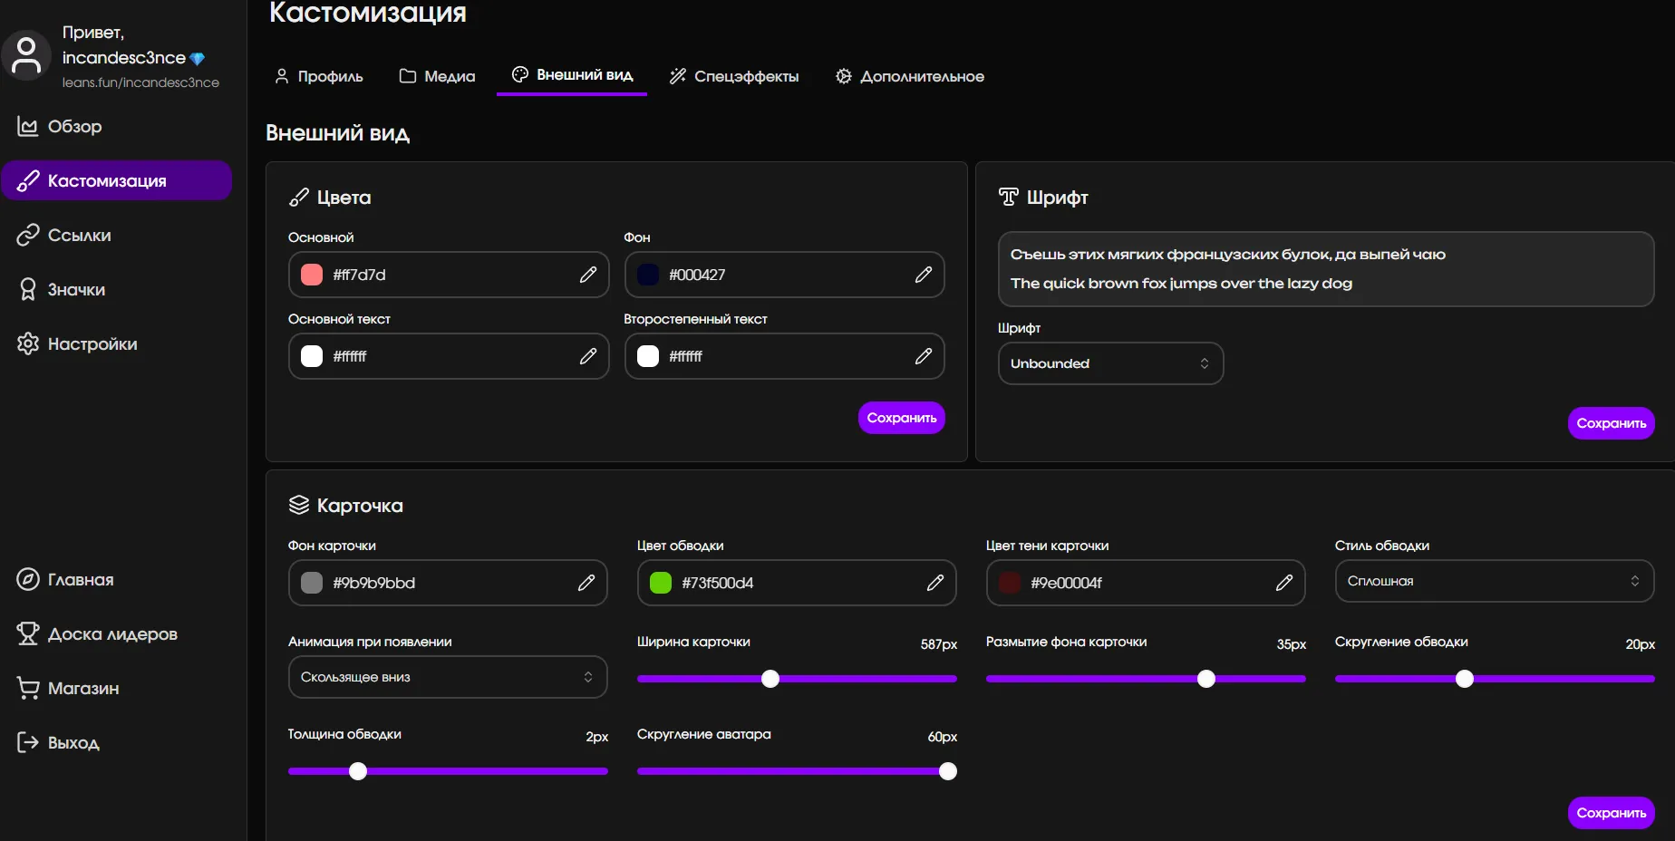
Task: Click the pencil icon for Основной color
Action: coord(587,275)
